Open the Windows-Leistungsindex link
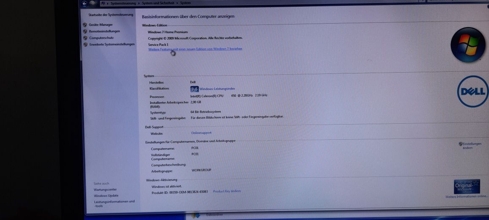The height and width of the screenshot is (220, 489). 217,89
